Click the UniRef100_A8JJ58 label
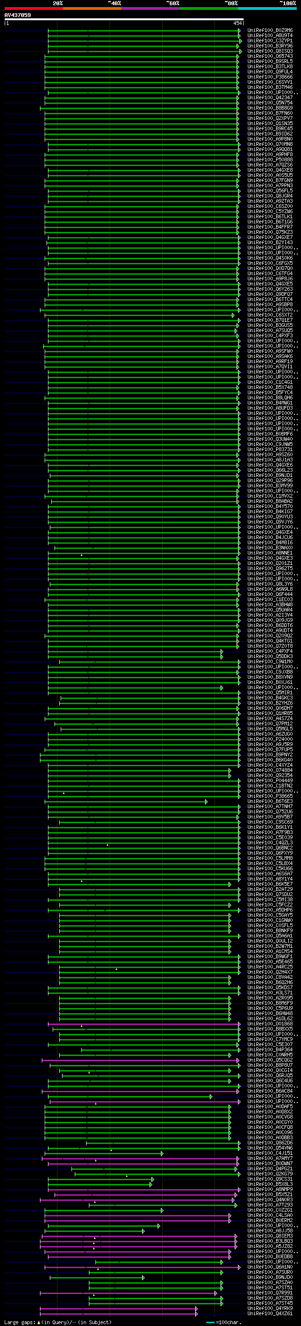Viewport: 301px width, 1326px height. tap(270, 1231)
